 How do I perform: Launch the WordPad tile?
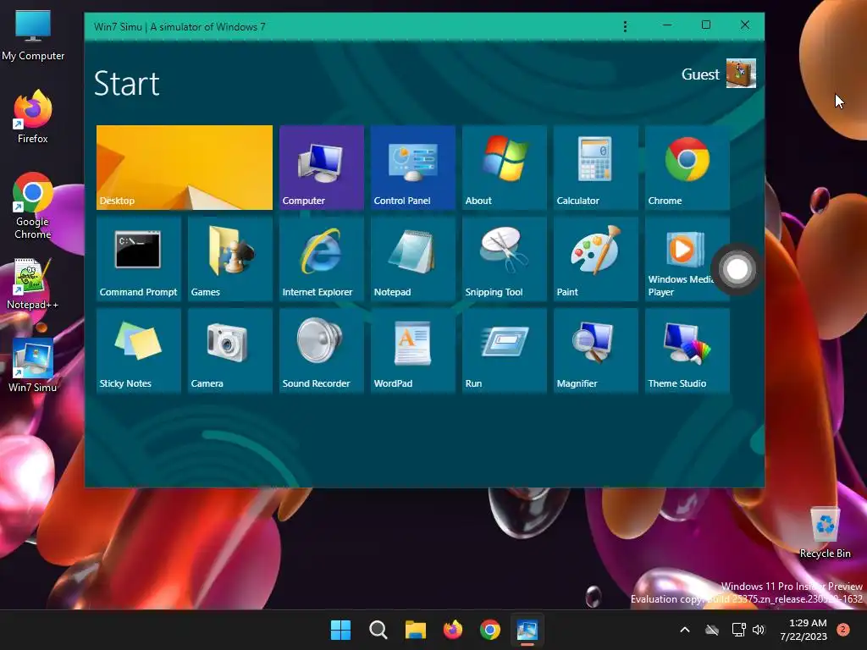(x=413, y=350)
